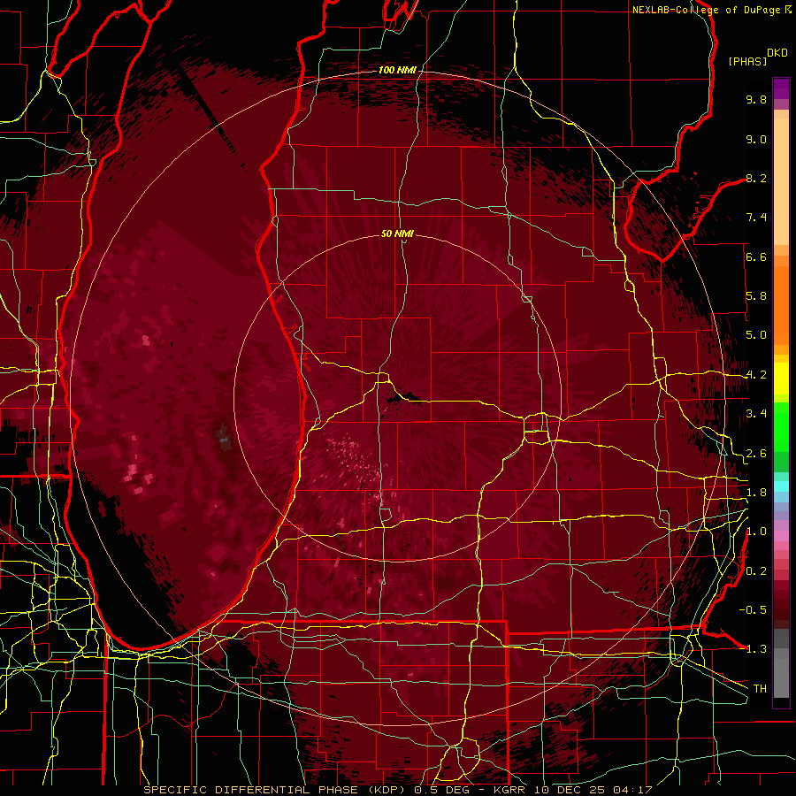Select the yellow band on the color scale

(x=781, y=379)
